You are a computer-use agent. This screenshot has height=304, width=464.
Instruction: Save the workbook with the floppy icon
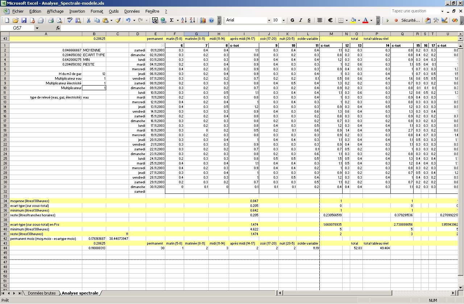(x=24, y=21)
